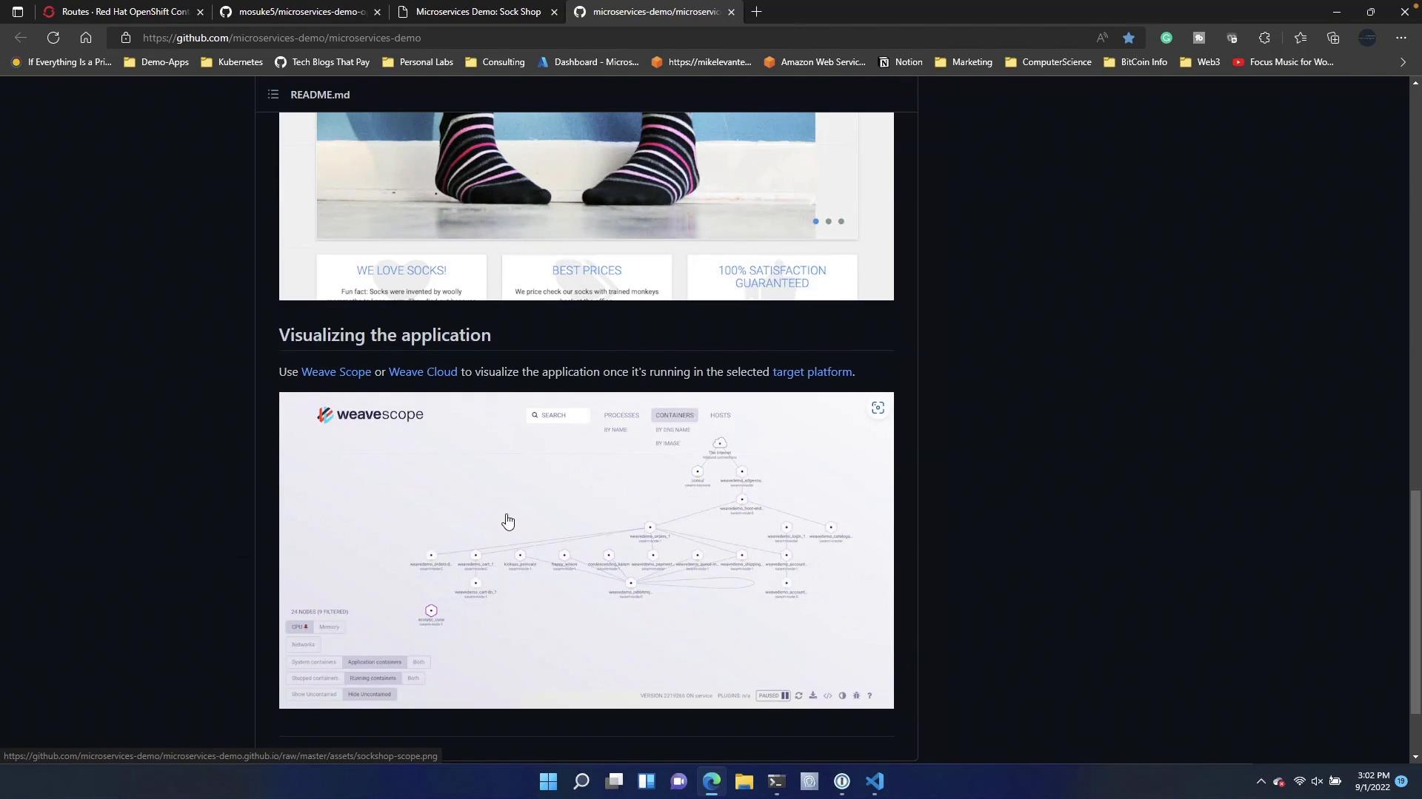Click the github.com address bar URL

[x=281, y=38]
